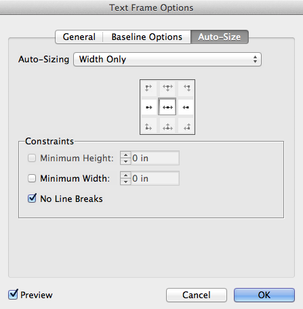Screen dimensions: 303x309
Task: Click the Cancel button
Action: pos(197,295)
